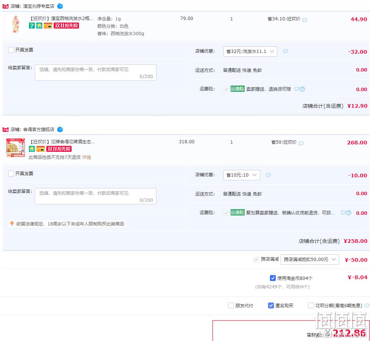Click 省34.10:狂欢价 promotion text
This screenshot has width=370, height=341.
click(x=284, y=19)
